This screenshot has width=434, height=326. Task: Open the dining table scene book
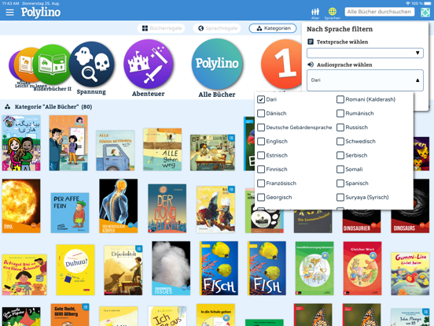tap(212, 153)
